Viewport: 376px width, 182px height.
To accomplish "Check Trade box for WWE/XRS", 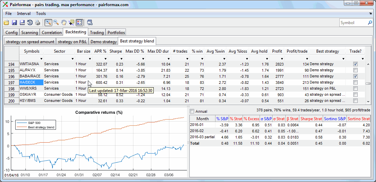I will coord(355,88).
